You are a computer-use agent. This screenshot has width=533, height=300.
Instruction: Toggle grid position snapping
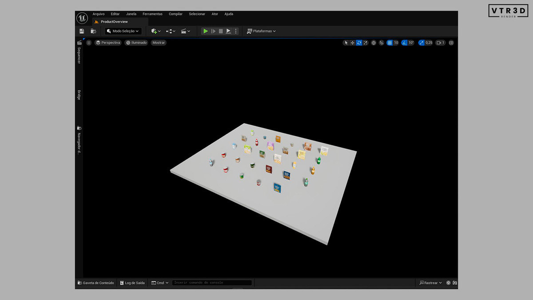(x=390, y=43)
